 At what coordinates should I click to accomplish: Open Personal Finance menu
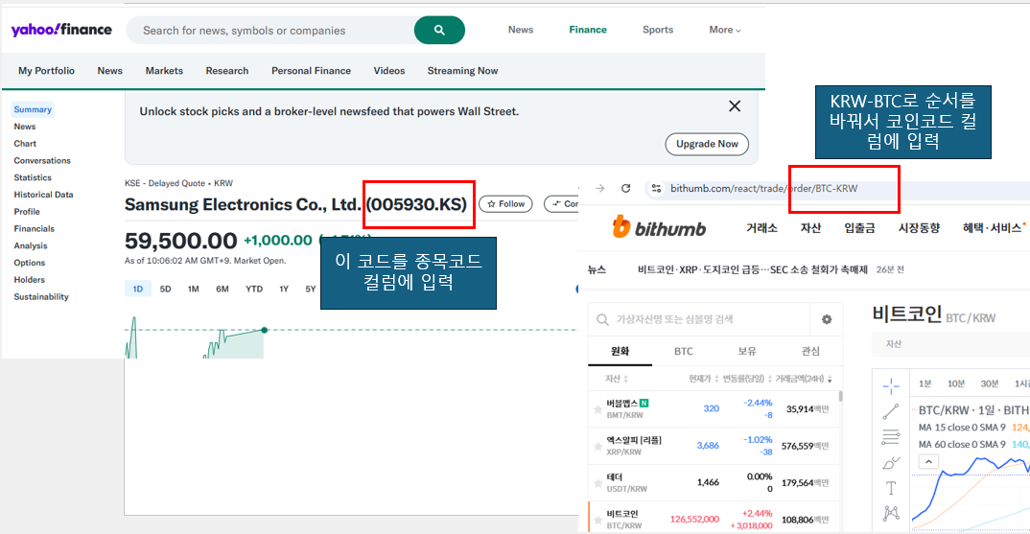point(312,71)
